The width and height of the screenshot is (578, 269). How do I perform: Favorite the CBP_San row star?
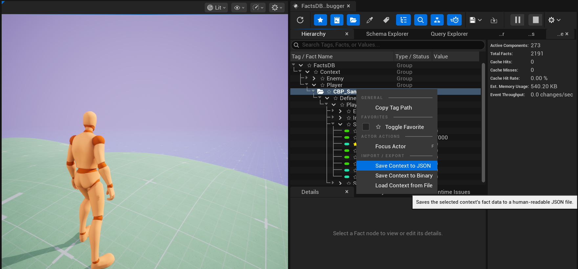point(329,92)
